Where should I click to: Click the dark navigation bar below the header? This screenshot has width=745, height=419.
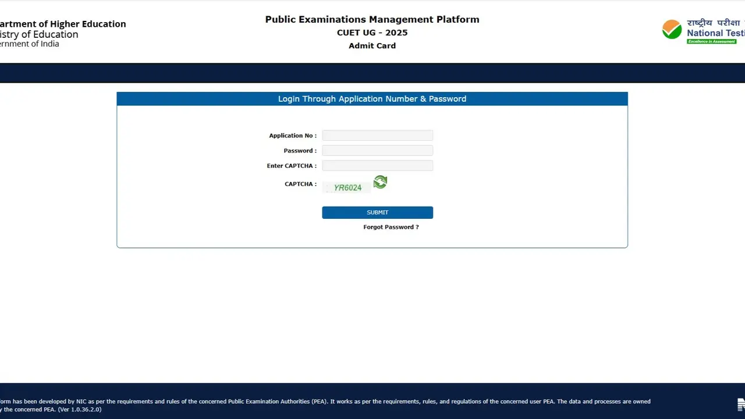[x=372, y=73]
